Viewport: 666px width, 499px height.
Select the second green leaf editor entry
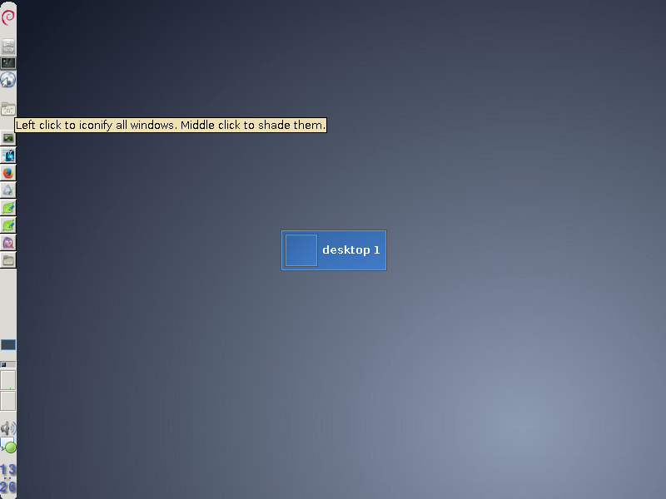[x=8, y=225]
